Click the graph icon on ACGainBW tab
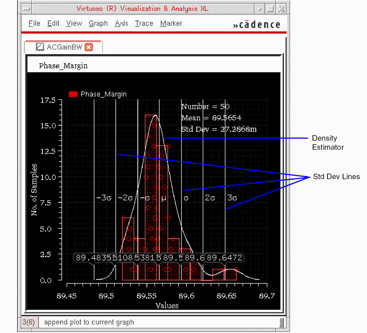 click(40, 47)
